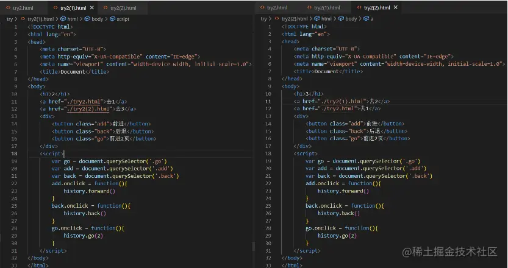Screen dimensions: 508x268
Task: Click 'var go' declaration in left editor
Action: pyautogui.click(x=109, y=161)
